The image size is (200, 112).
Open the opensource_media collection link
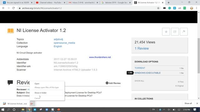pos(64,43)
